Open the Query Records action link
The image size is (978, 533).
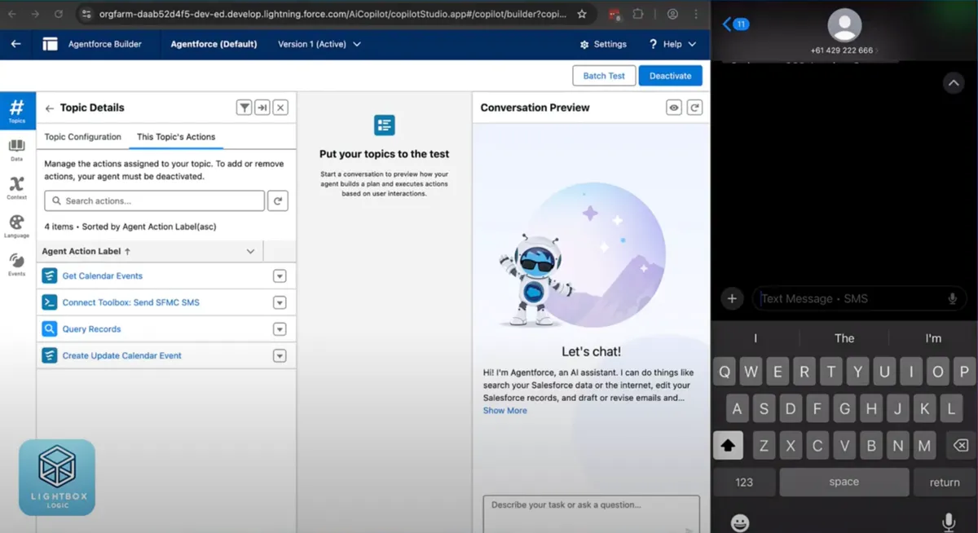[x=91, y=329]
